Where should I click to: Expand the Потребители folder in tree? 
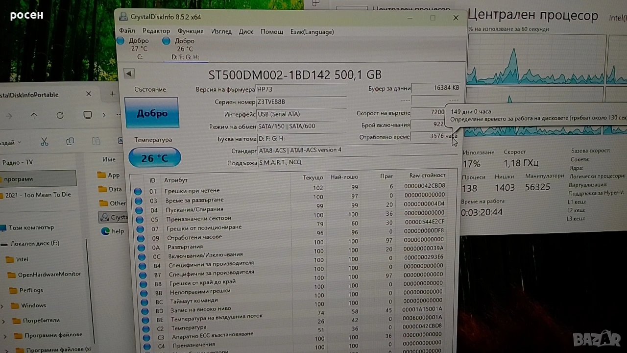(4, 321)
